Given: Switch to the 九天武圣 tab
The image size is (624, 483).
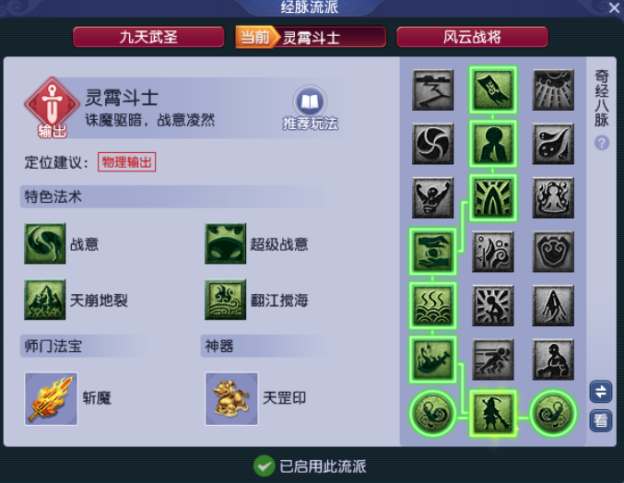Looking at the screenshot, I should tap(148, 38).
